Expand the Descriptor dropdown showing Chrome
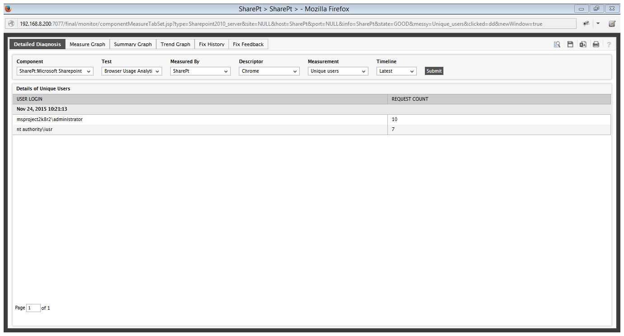 pos(269,71)
